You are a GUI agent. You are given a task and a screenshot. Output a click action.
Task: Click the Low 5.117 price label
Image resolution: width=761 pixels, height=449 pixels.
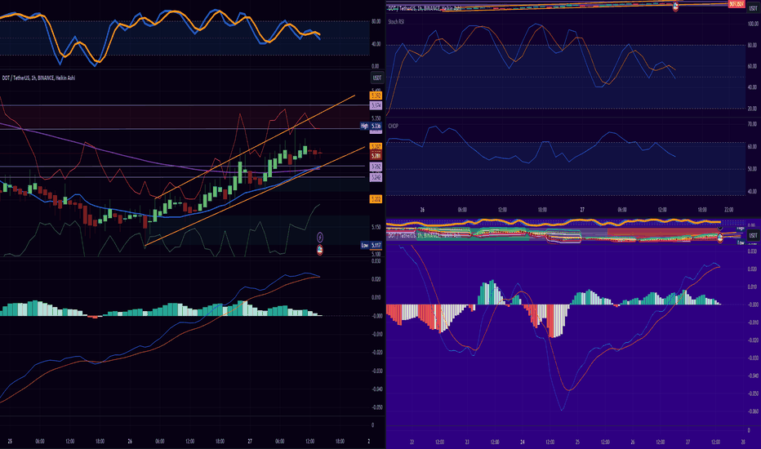[x=372, y=245]
